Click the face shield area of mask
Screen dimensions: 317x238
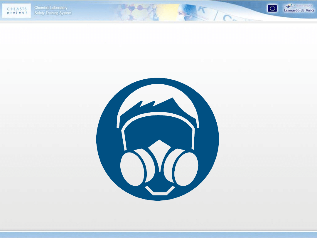158,129
